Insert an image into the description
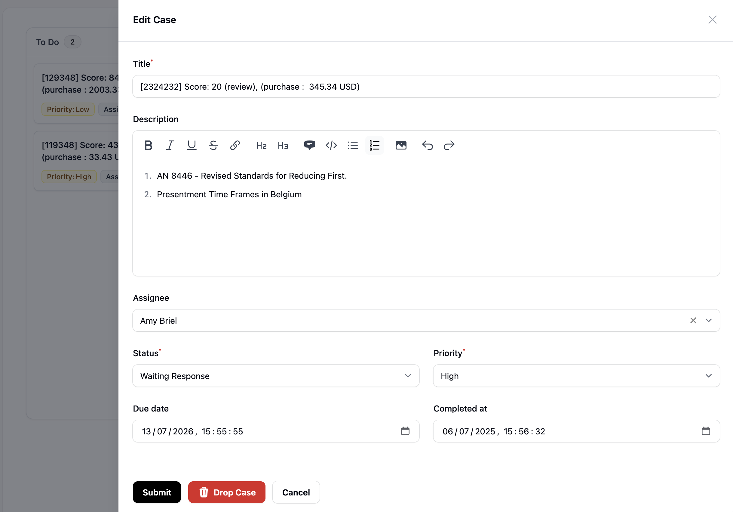This screenshot has width=733, height=512. 401,145
